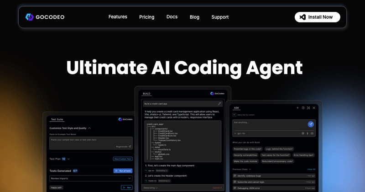Open the Features nav item
This screenshot has height=192, width=365.
[118, 17]
